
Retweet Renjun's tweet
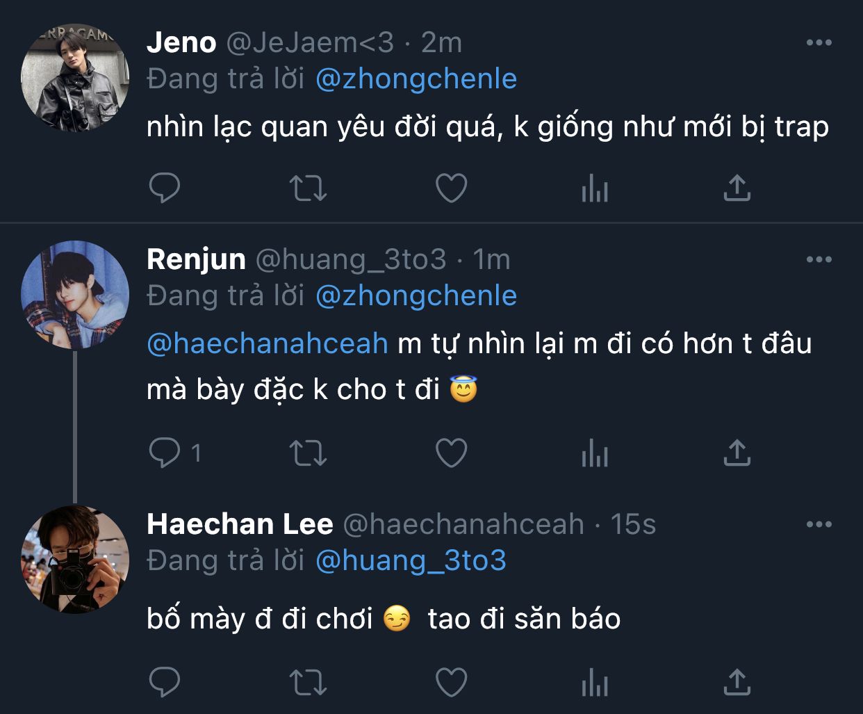point(307,453)
